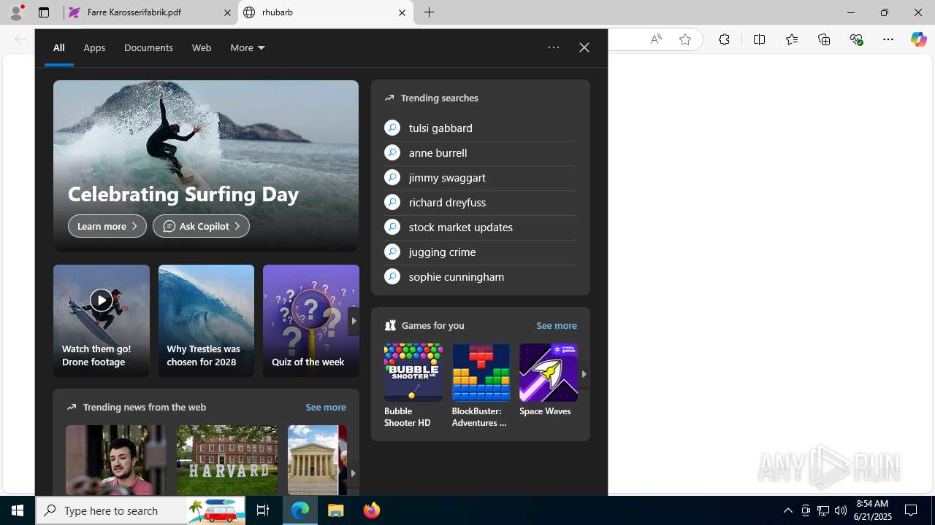The height and width of the screenshot is (525, 935).
Task: Open volume control in system tray
Action: (841, 510)
